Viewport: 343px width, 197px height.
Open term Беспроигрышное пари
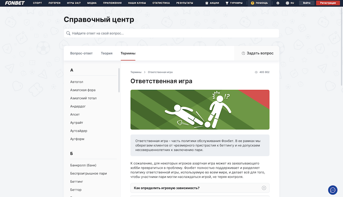click(88, 173)
